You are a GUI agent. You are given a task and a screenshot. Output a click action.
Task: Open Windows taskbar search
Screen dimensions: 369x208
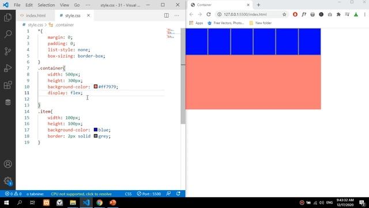20,203
